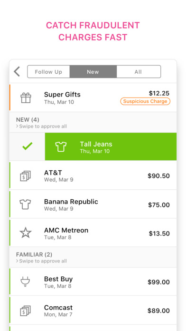Select the bills icon beside Comcast
The width and height of the screenshot is (186, 331).
tap(26, 311)
